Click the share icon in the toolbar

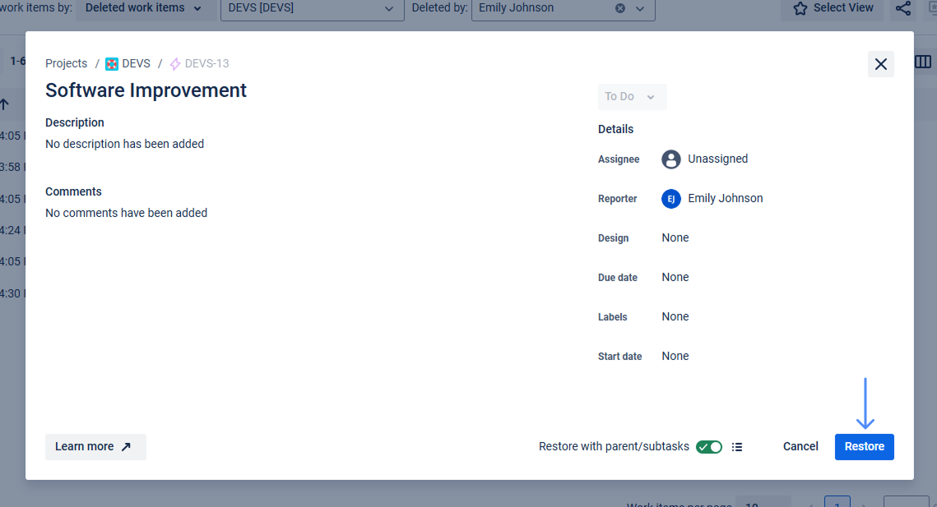point(902,8)
